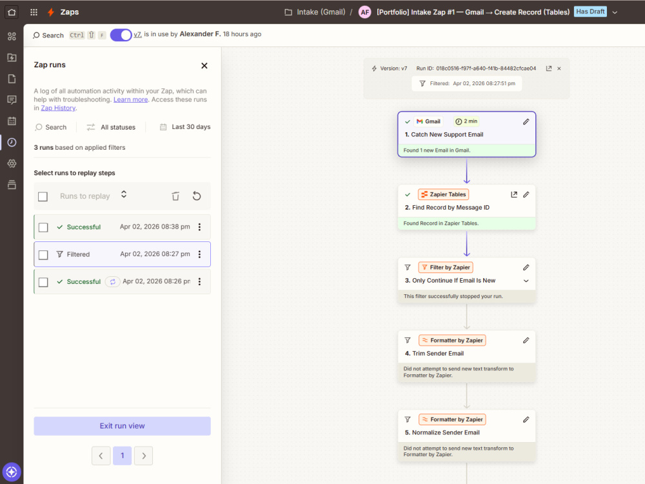Check the 08:38 pm Successful run checkbox
The height and width of the screenshot is (484, 645).
tap(43, 227)
